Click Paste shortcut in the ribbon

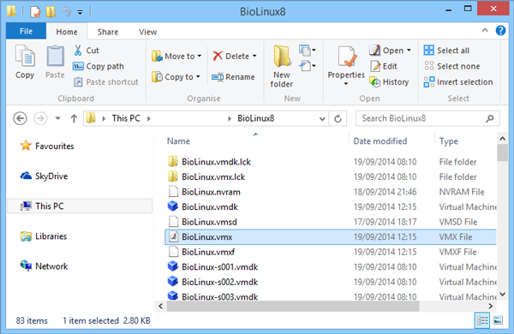[105, 82]
